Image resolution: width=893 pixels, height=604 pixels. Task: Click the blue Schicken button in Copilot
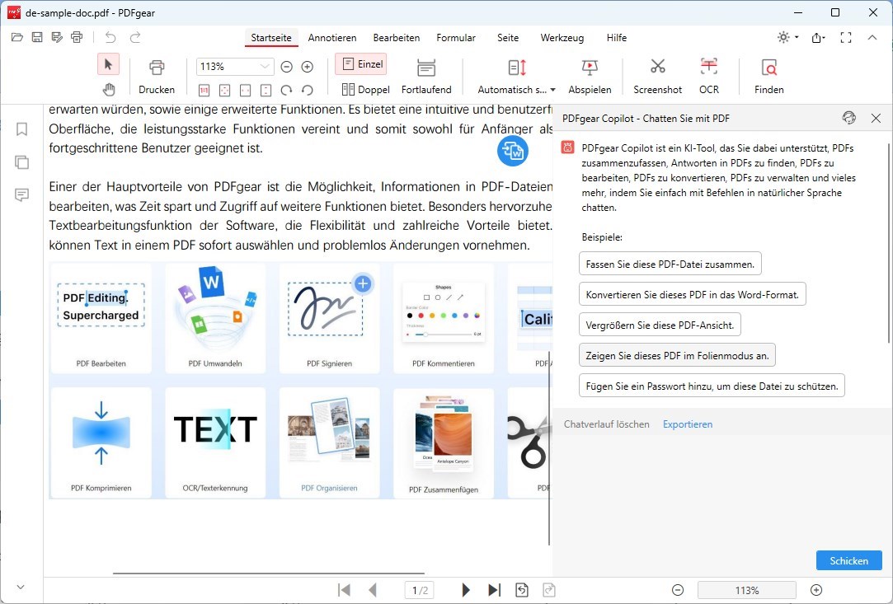pos(848,560)
